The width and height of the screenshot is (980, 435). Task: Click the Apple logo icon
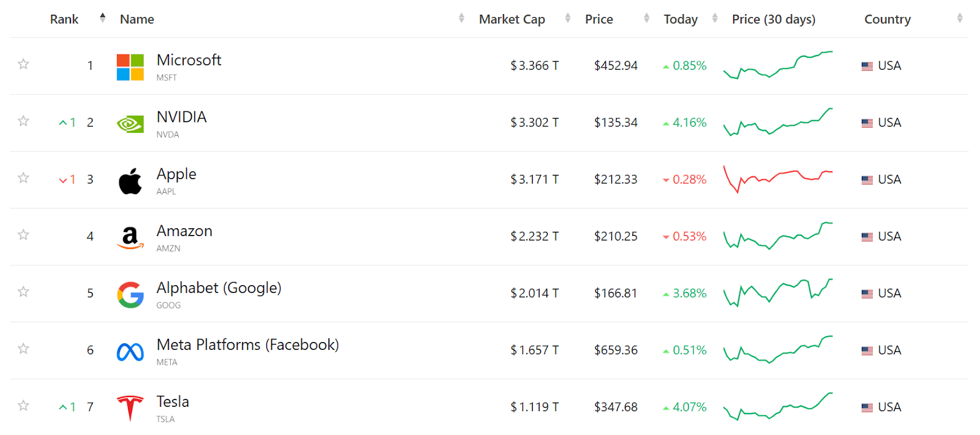130,181
